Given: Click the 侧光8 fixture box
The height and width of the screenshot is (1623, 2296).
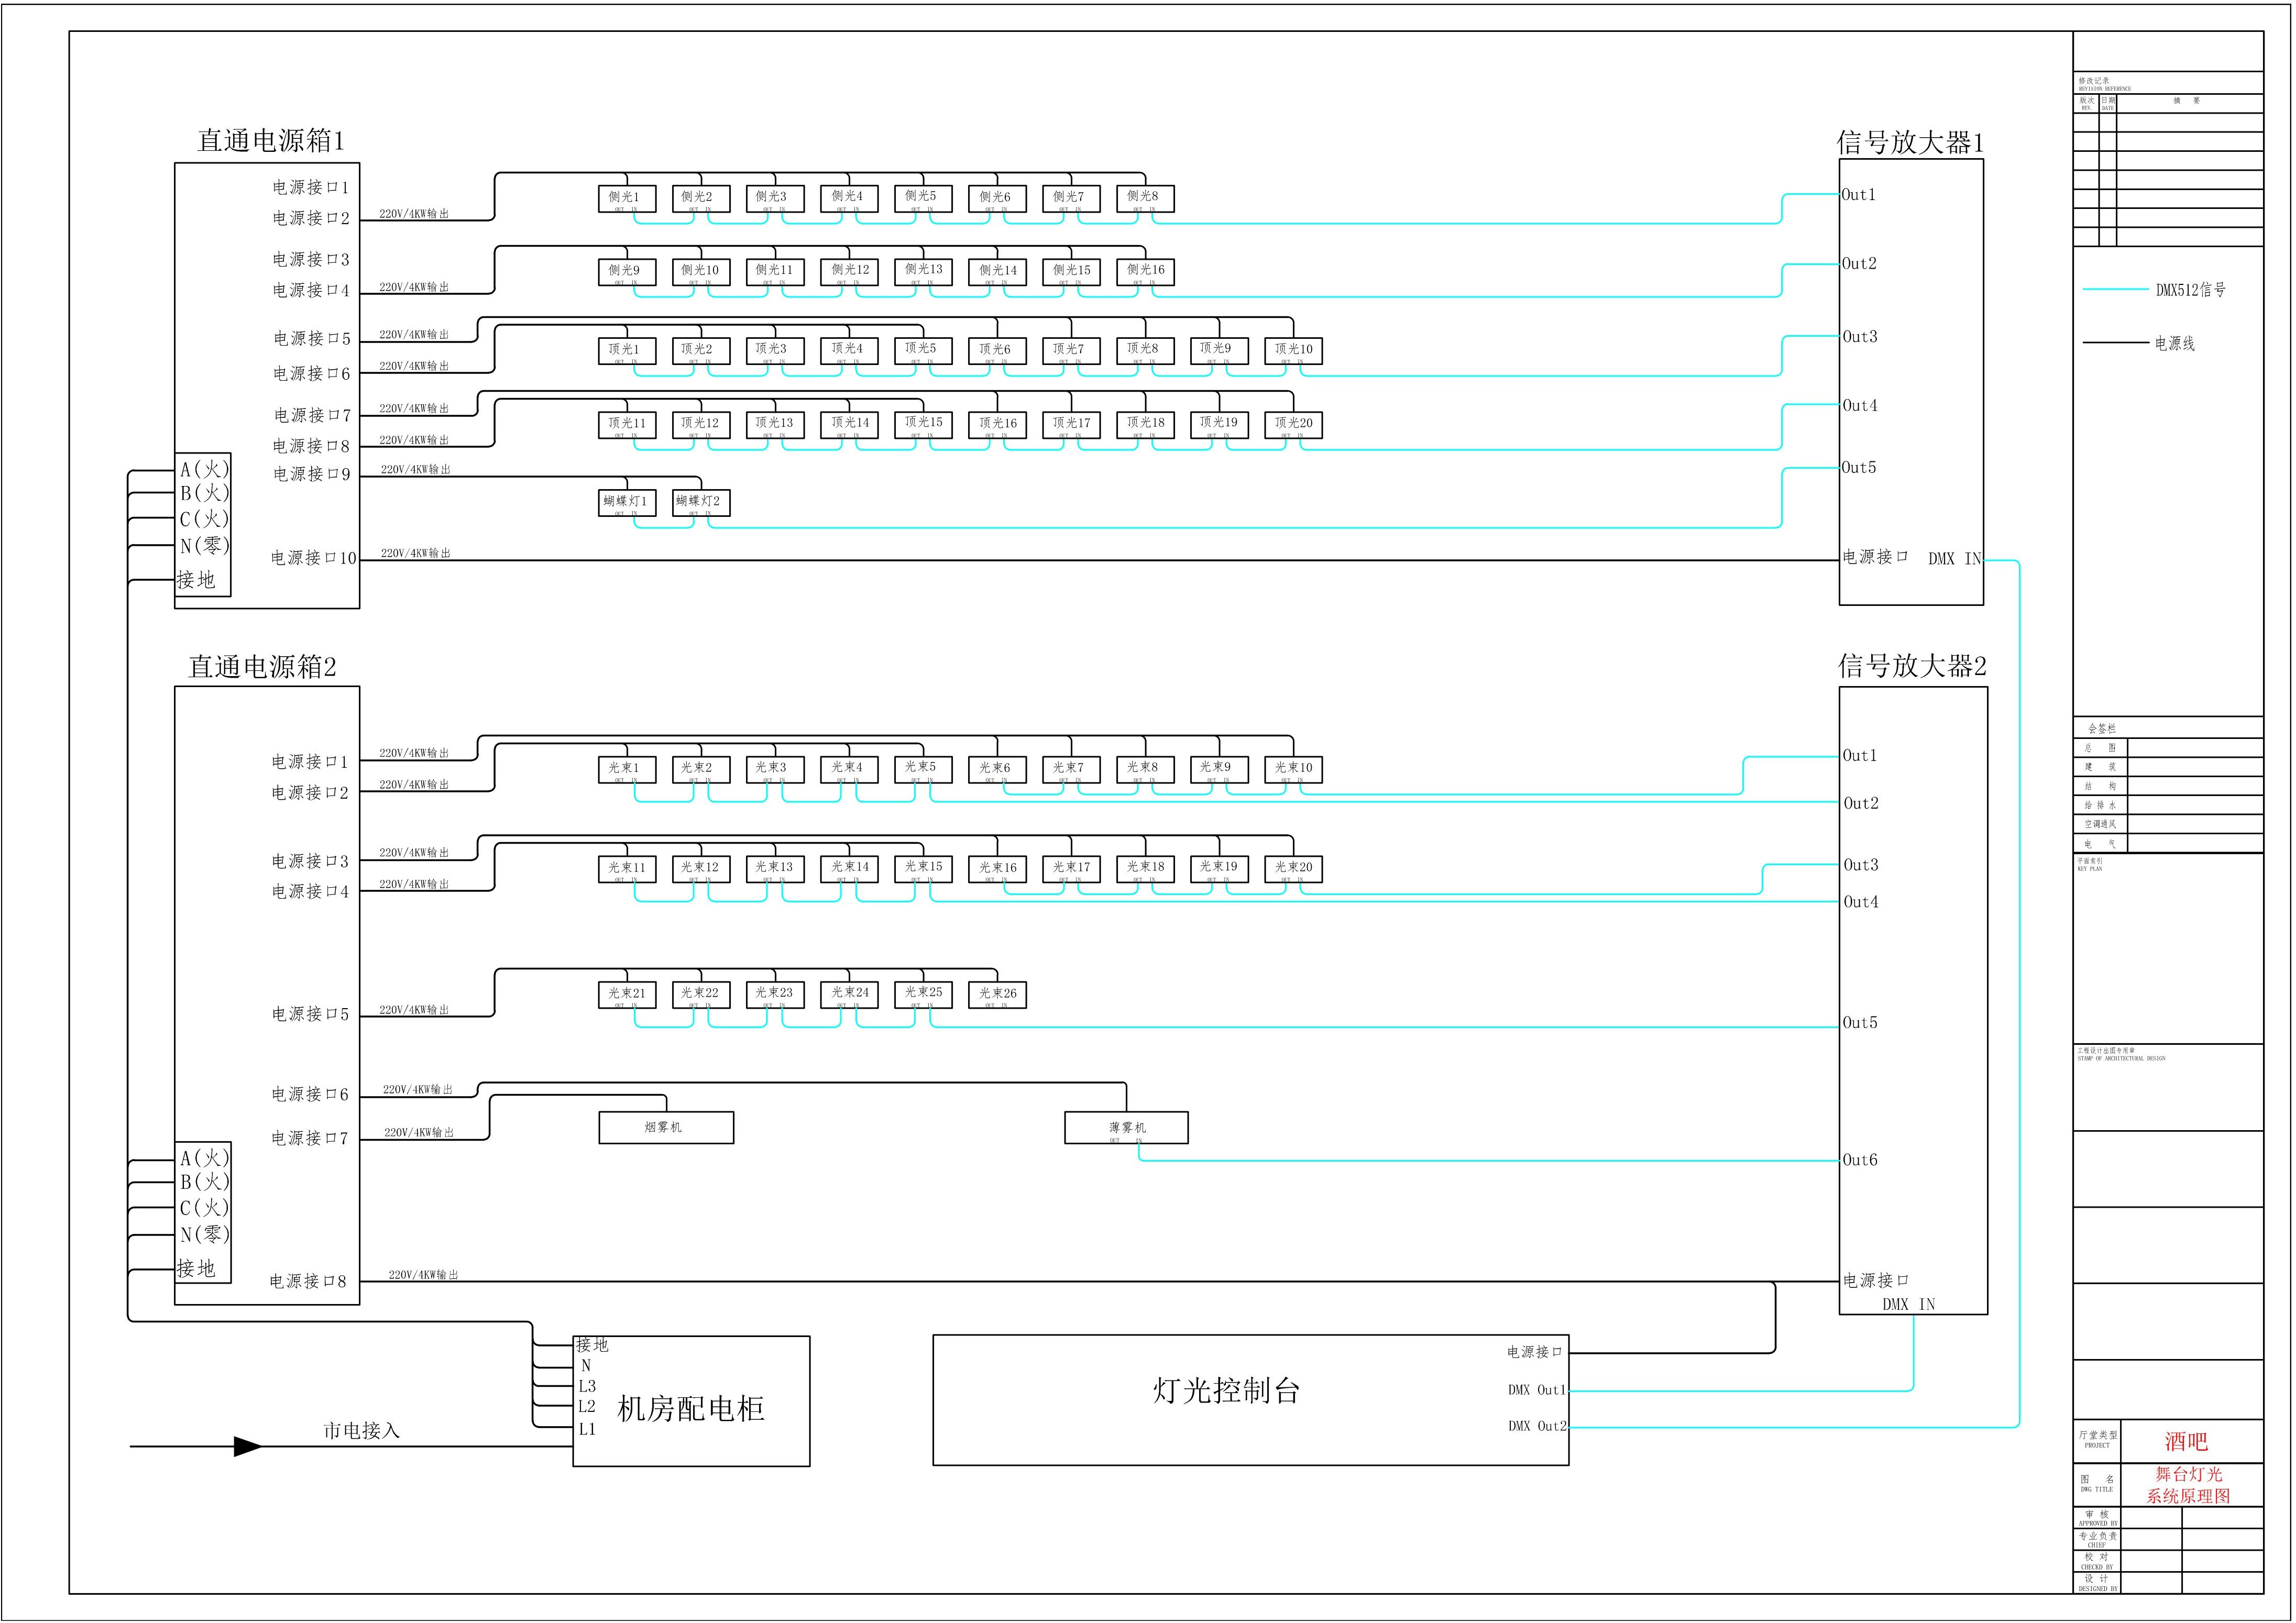Looking at the screenshot, I should [x=1145, y=198].
